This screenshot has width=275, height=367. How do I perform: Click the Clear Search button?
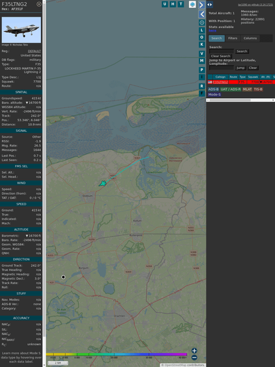click(221, 56)
